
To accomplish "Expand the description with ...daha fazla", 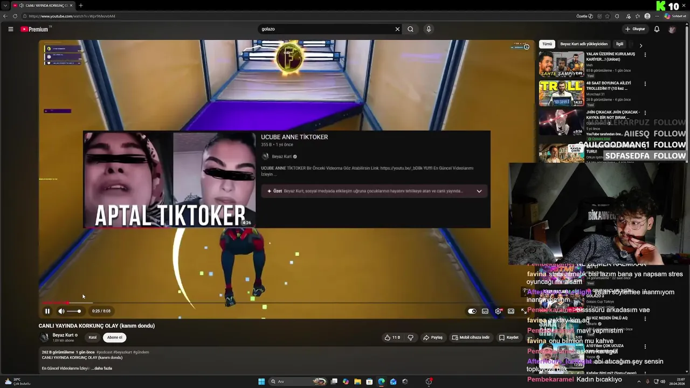I will pyautogui.click(x=101, y=368).
